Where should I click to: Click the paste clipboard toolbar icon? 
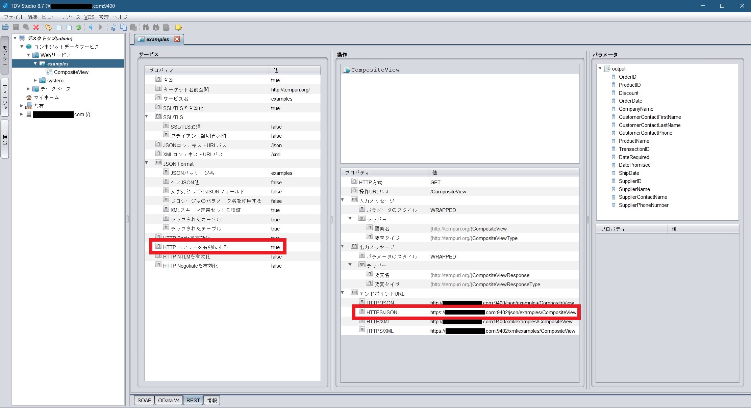point(133,27)
